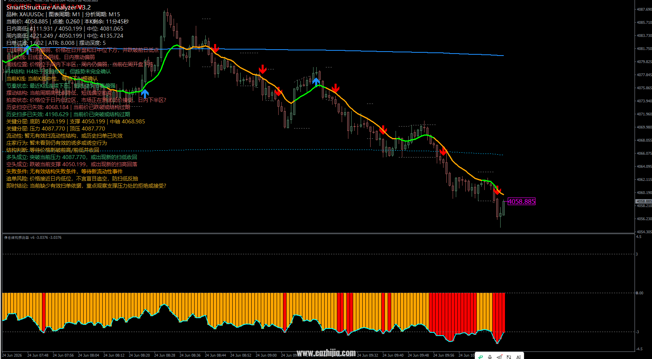The width and height of the screenshot is (652, 359).
Task: Open the AI assistant icon
Action: tap(518, 357)
